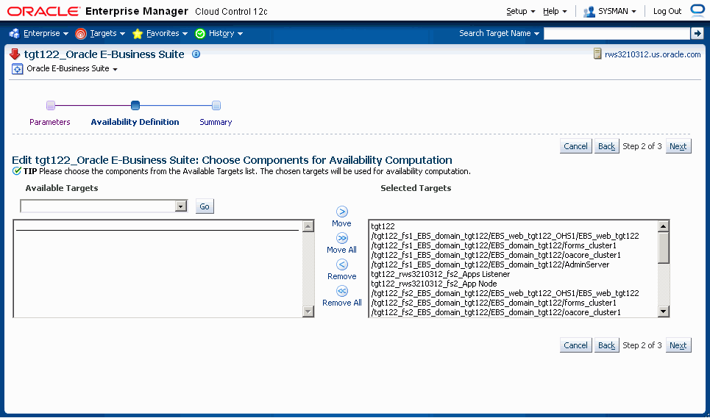
Task: Click the History green check icon
Action: (x=200, y=34)
